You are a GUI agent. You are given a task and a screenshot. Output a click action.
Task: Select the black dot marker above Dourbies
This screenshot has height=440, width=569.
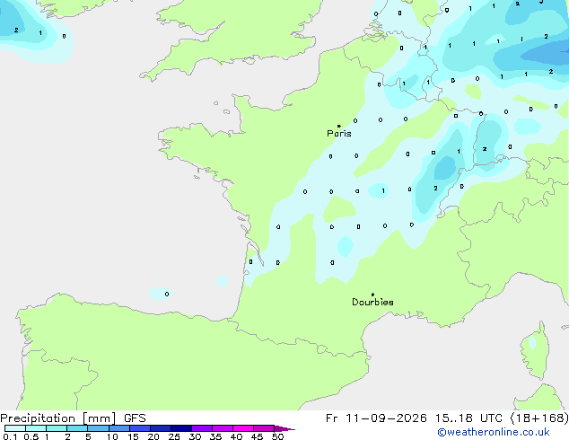[x=372, y=295]
